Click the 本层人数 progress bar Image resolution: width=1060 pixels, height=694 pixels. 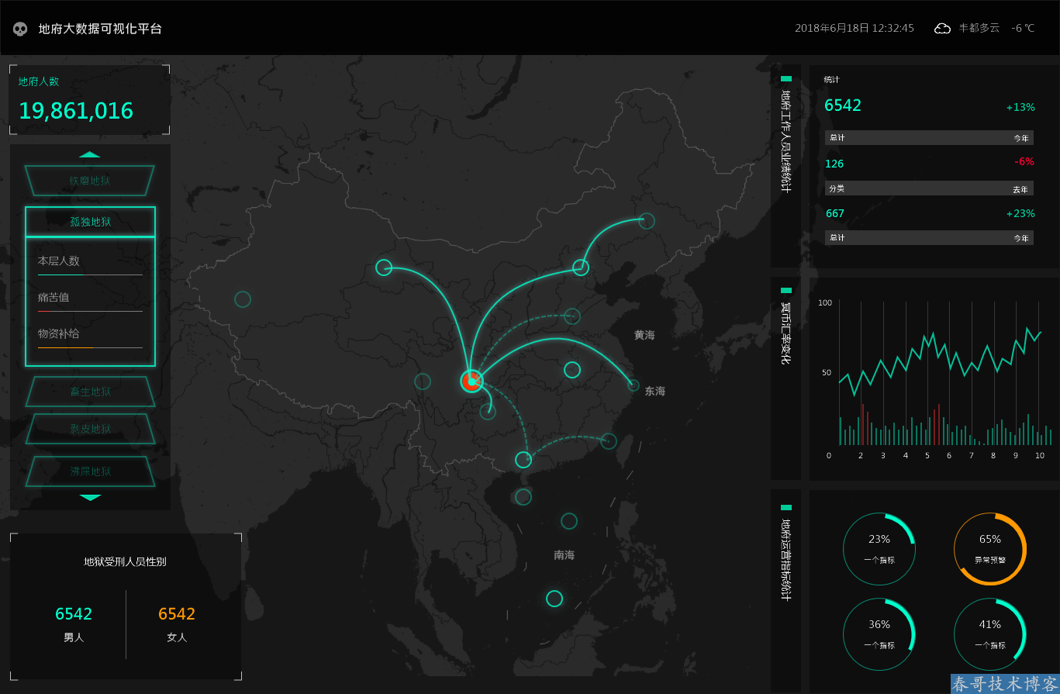point(90,274)
